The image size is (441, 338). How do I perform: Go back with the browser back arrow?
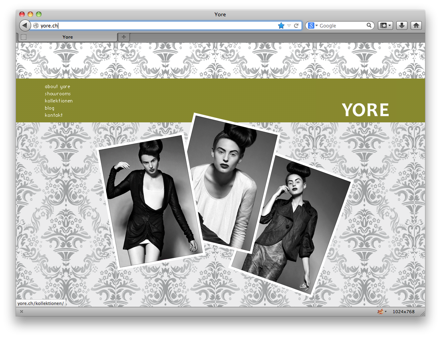click(25, 26)
